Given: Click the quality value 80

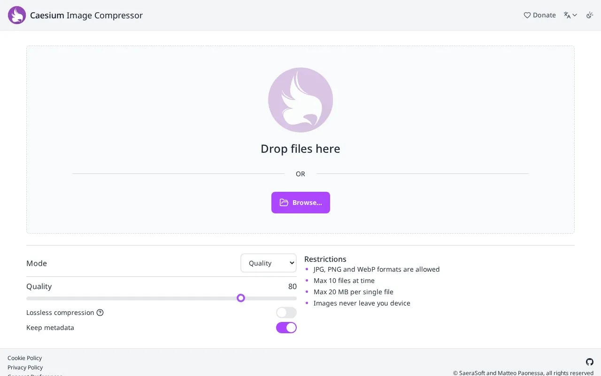Looking at the screenshot, I should (293, 286).
